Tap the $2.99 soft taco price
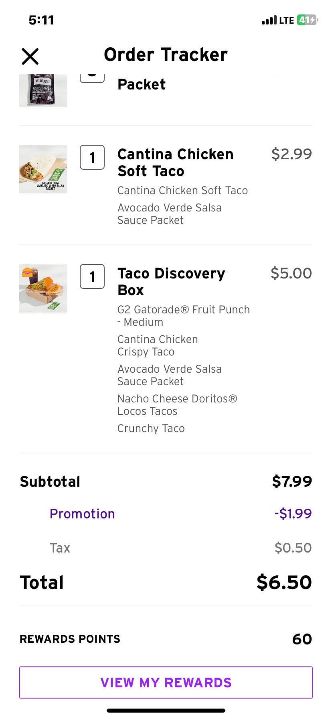The image size is (332, 719). 292,154
